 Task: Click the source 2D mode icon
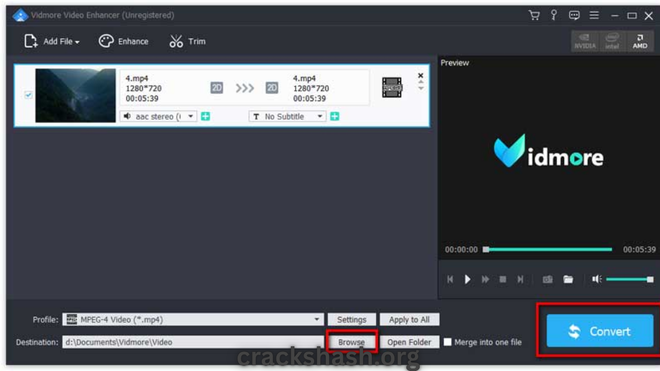click(x=217, y=88)
